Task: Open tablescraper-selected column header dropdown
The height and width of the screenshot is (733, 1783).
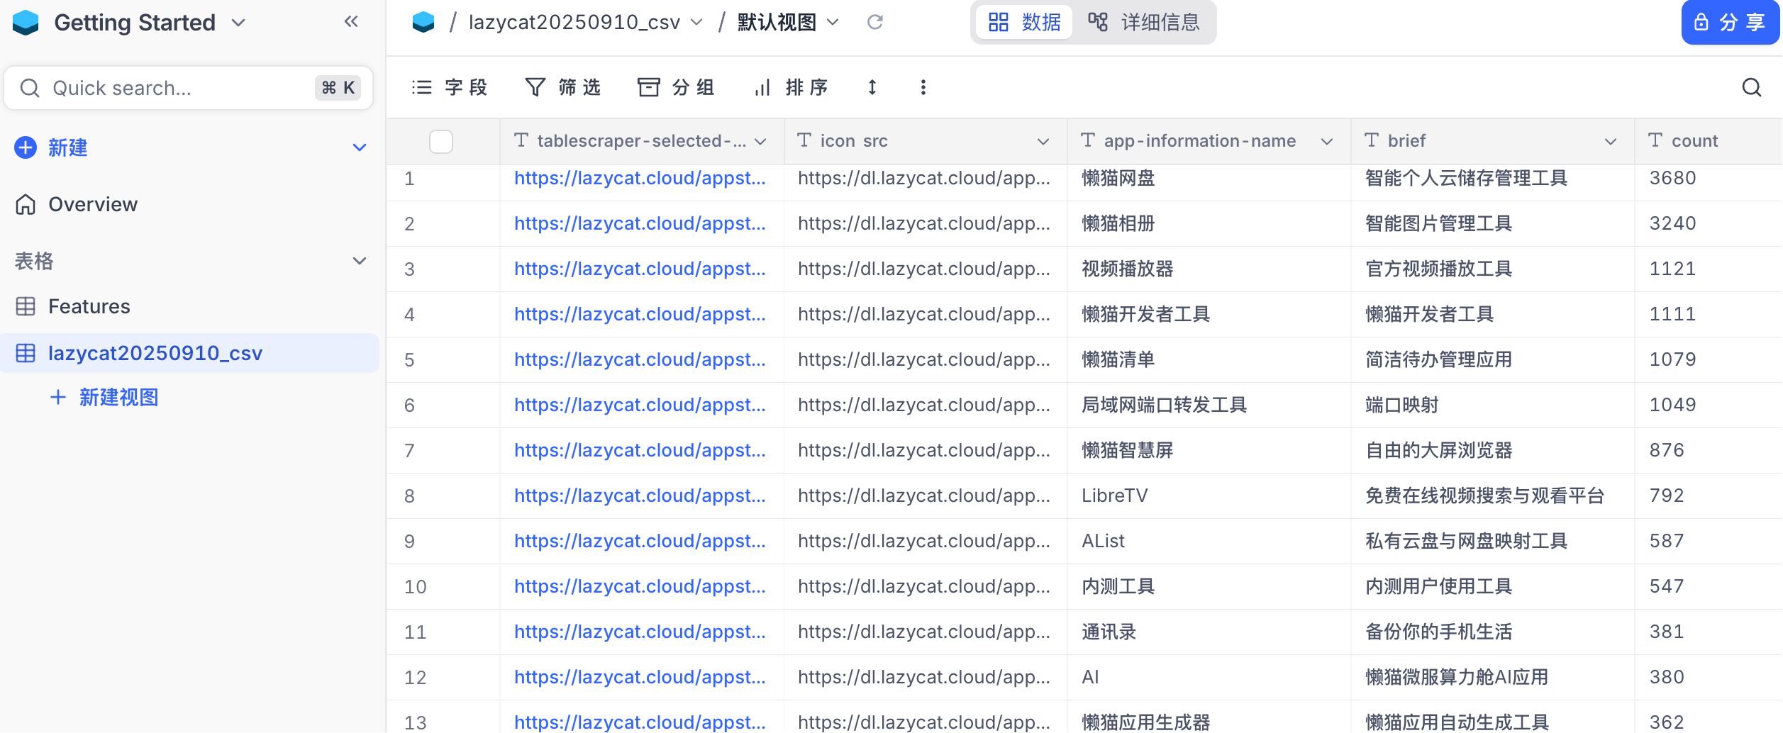Action: click(x=761, y=141)
